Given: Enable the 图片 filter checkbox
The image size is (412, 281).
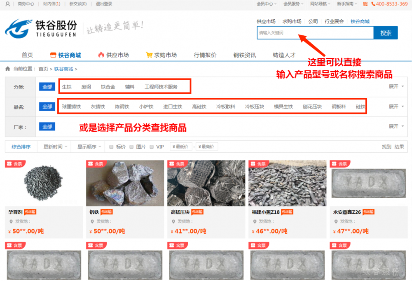Looking at the screenshot, I should pos(131,147).
